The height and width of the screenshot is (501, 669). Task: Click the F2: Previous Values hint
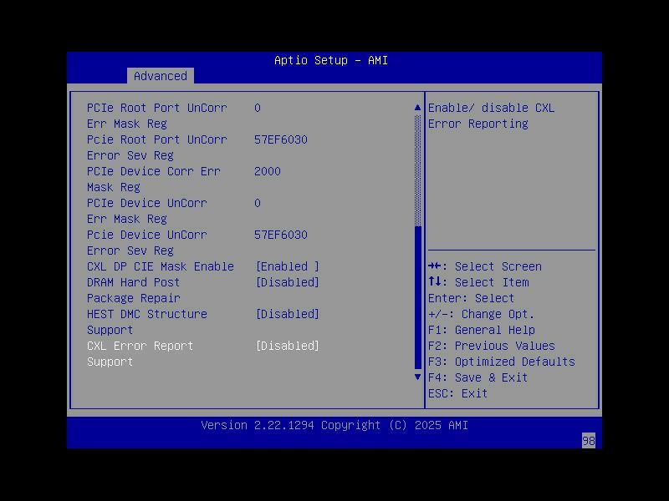492,346
